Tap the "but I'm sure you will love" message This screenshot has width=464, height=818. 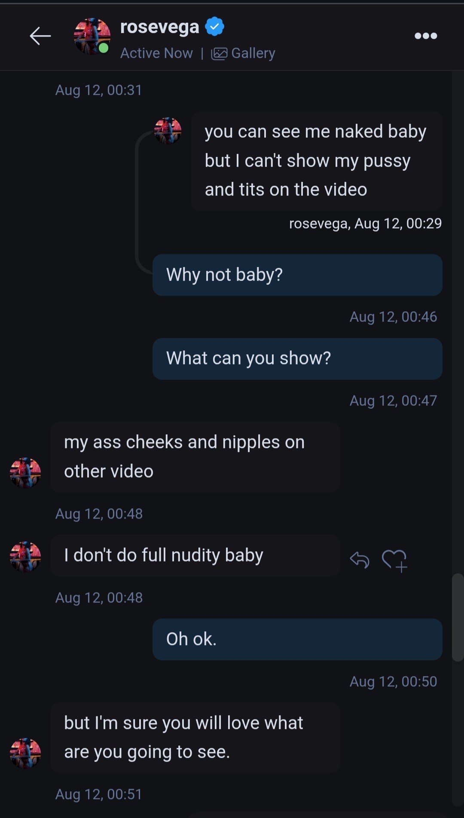point(195,738)
